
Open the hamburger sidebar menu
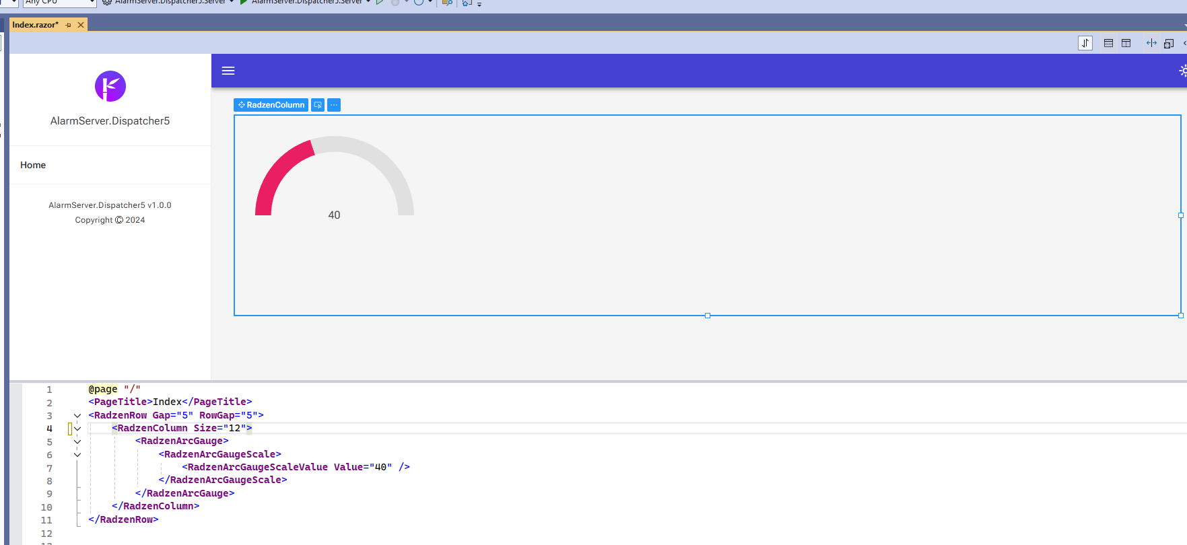pos(228,71)
